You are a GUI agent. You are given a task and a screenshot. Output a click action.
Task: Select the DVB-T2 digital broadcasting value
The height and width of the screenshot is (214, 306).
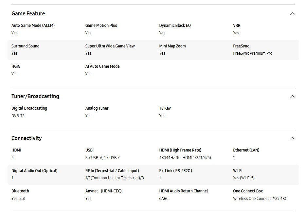(18, 116)
